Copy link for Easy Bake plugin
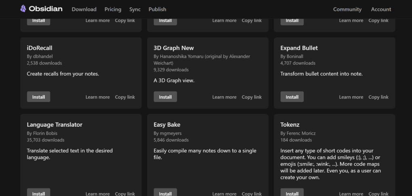The height and width of the screenshot is (196, 412). click(252, 194)
